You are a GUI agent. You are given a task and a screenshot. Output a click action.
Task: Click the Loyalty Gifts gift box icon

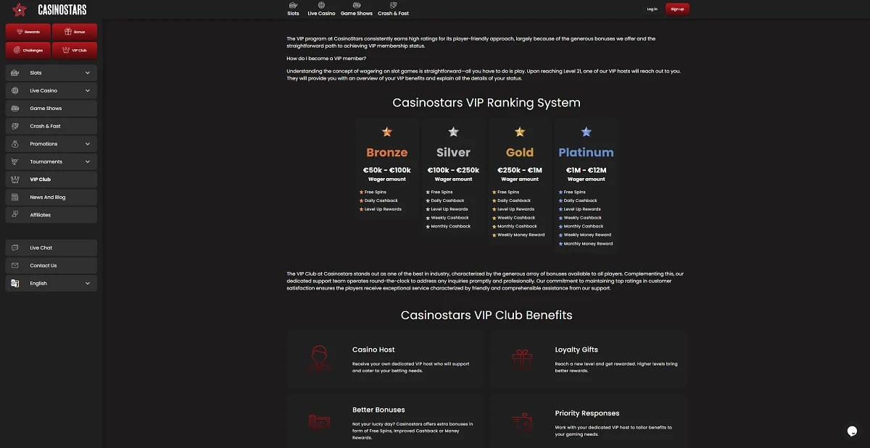click(522, 358)
